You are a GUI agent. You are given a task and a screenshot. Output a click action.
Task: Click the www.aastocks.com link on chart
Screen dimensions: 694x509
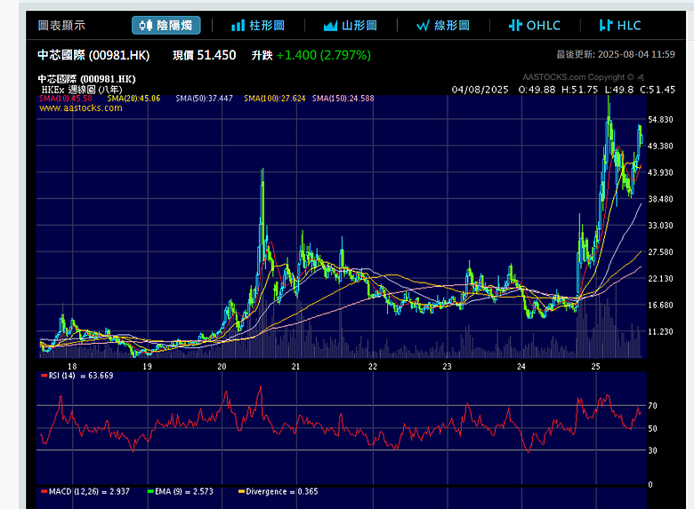[81, 107]
